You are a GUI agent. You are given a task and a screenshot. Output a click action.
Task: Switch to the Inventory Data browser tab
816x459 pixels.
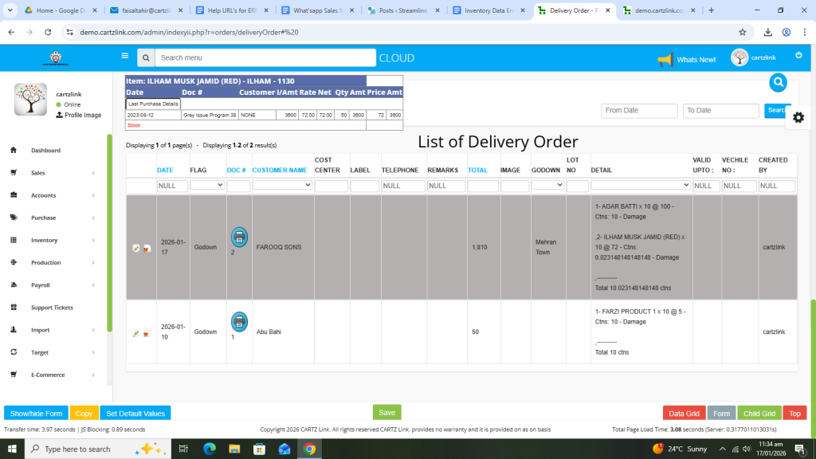(x=488, y=10)
